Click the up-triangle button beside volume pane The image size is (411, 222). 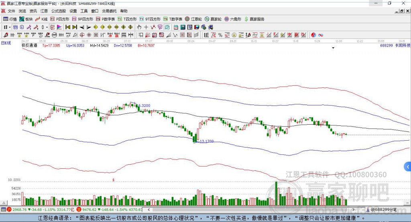4,203
